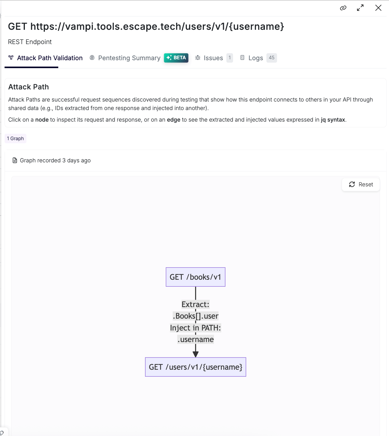Click the graph recorded file icon

(x=15, y=161)
